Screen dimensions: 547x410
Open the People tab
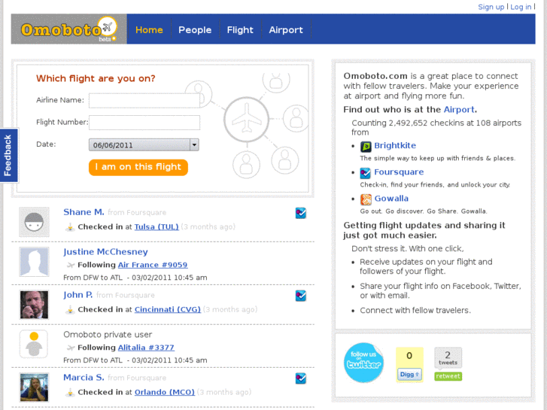point(195,30)
